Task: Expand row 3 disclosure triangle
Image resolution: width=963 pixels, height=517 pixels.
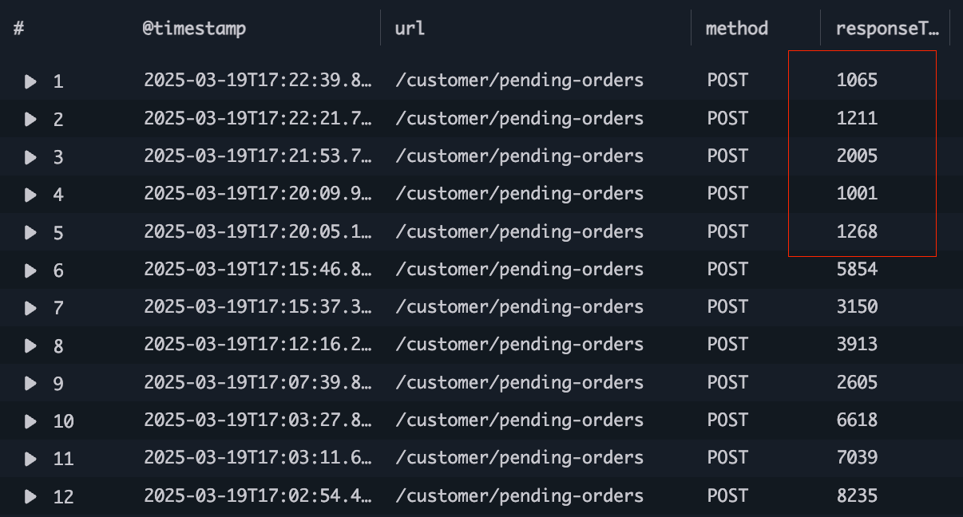Action: (x=30, y=157)
